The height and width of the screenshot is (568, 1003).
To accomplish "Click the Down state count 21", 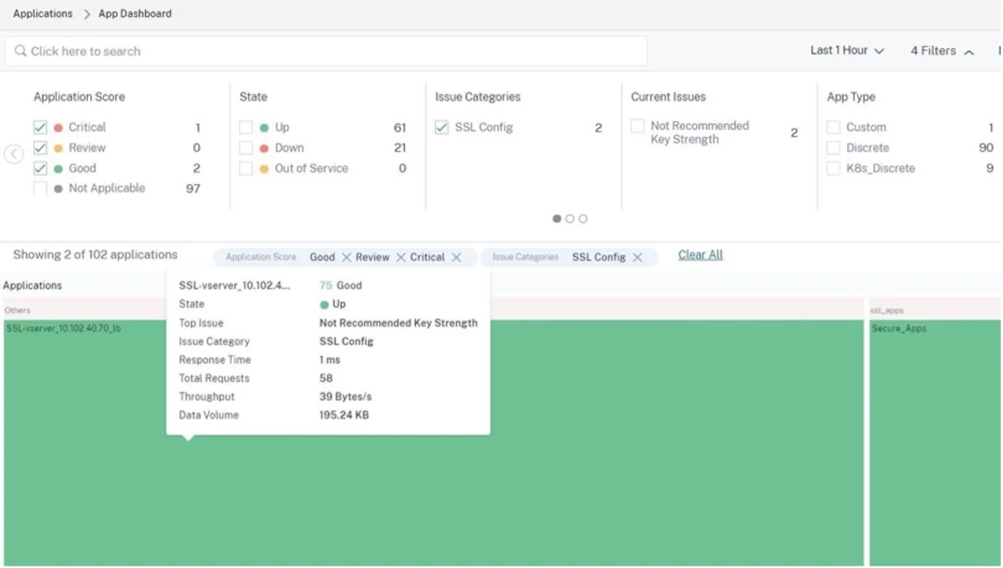I will (x=400, y=147).
